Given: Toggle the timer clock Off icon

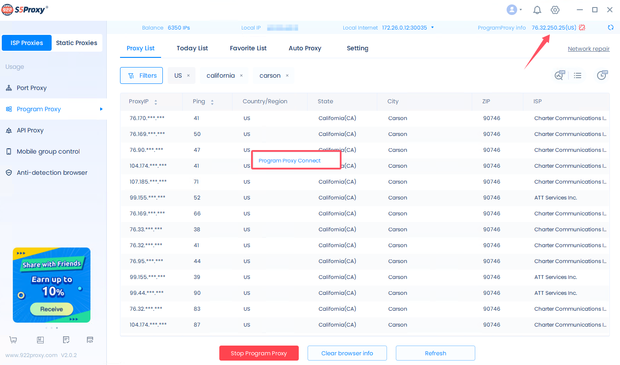Looking at the screenshot, I should coord(602,75).
